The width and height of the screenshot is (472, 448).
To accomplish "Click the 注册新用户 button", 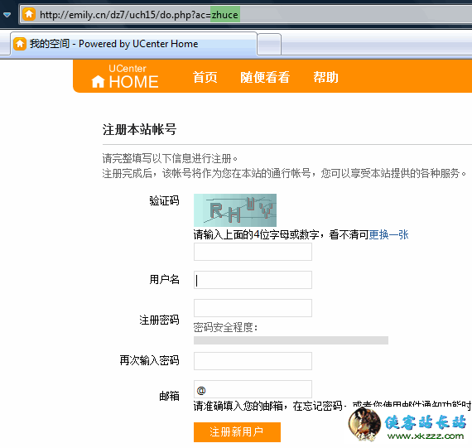I will click(x=237, y=432).
